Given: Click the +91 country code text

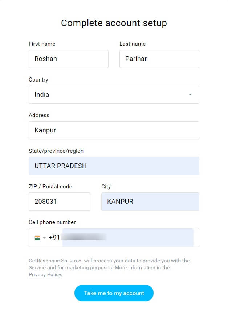Looking at the screenshot, I should click(x=54, y=238).
